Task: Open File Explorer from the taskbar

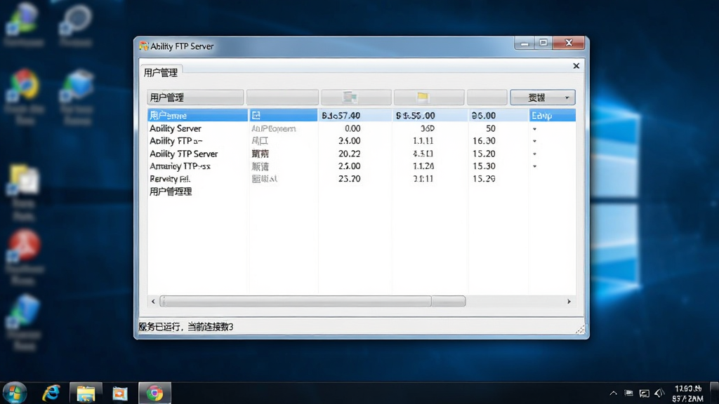Action: [86, 393]
